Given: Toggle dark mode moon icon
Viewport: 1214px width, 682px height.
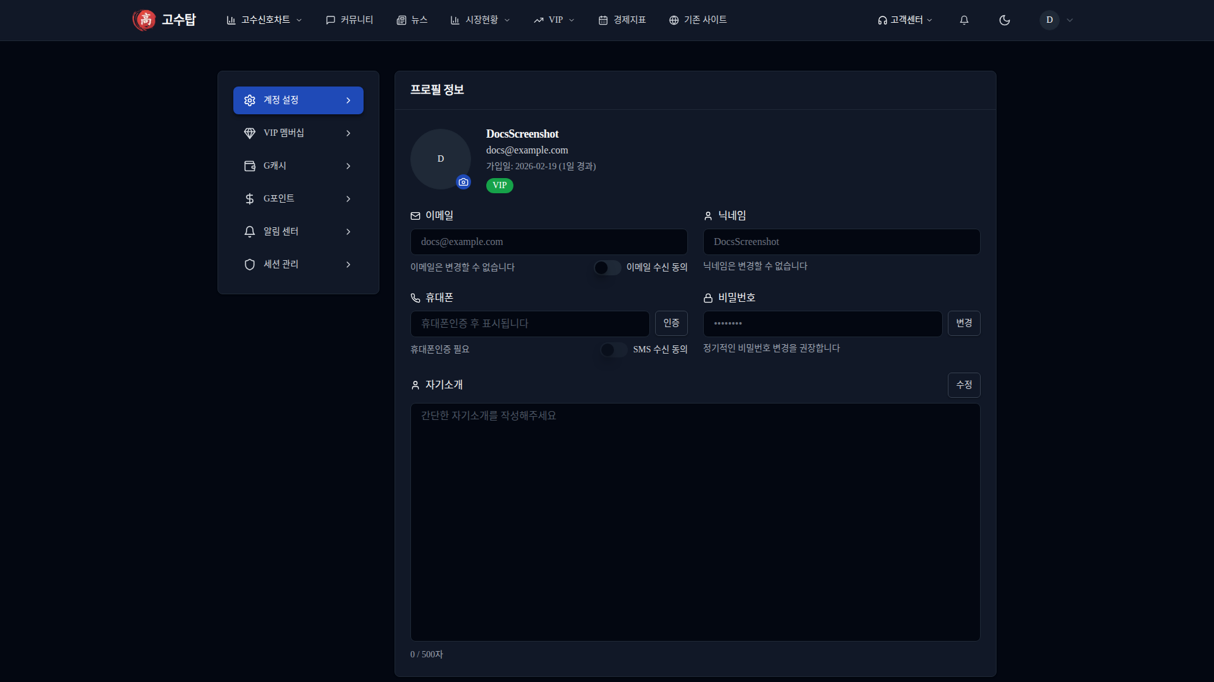Looking at the screenshot, I should coord(1004,20).
